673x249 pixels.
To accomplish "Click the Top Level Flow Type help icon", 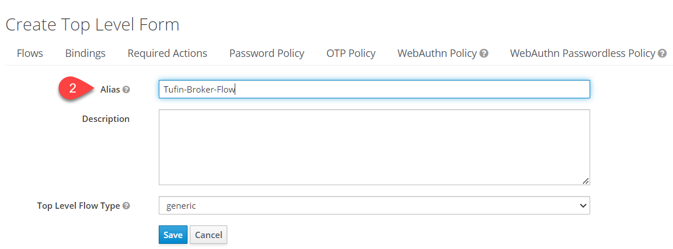I will point(126,206).
